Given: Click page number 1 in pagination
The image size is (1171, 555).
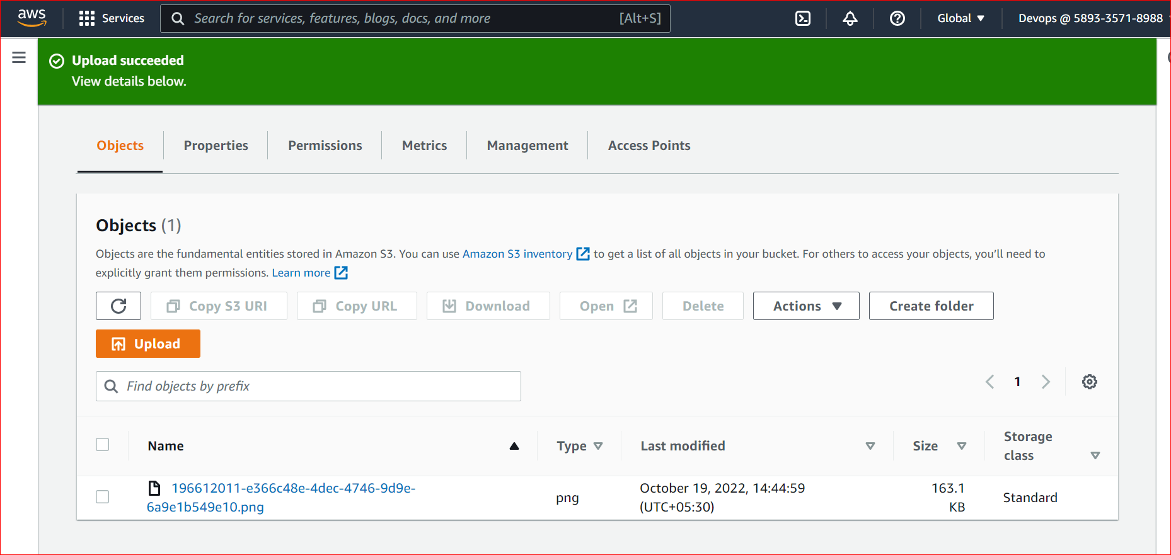Looking at the screenshot, I should [x=1017, y=382].
